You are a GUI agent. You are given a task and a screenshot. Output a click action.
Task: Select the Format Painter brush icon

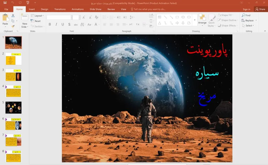click(13, 26)
